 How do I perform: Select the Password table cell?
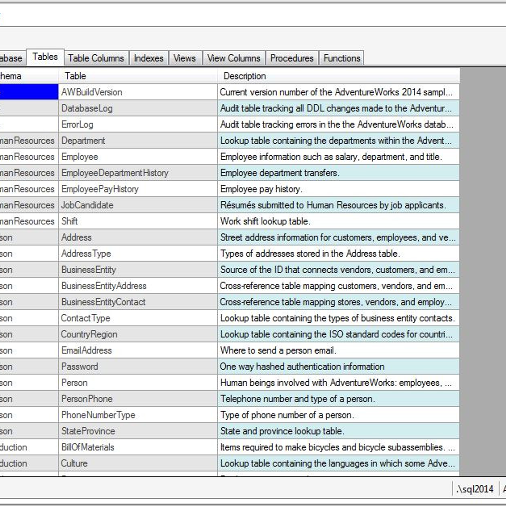pos(138,366)
